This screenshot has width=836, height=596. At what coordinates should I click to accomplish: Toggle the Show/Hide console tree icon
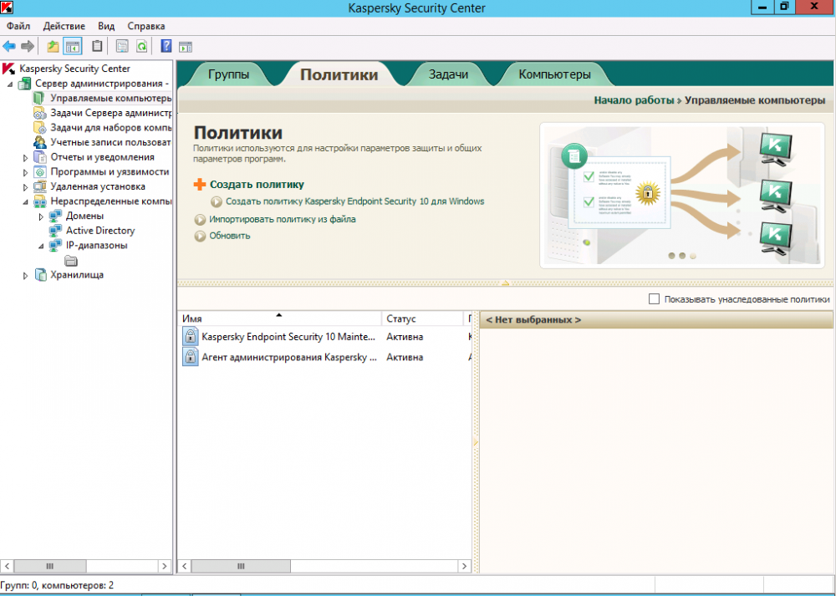point(73,46)
